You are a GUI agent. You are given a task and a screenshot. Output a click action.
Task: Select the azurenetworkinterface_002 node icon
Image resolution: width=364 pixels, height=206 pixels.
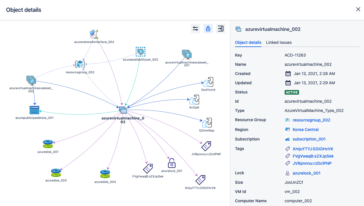94,34
